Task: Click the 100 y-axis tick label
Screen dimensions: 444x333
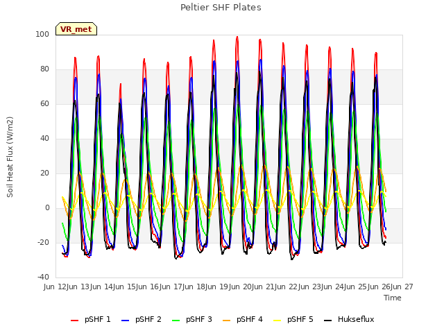Action: 42,34
